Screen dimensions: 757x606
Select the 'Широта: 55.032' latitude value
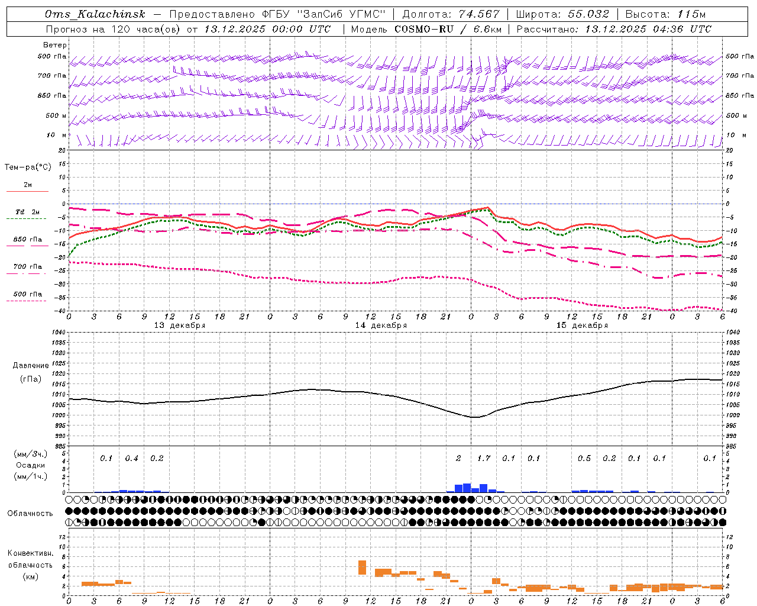click(562, 14)
